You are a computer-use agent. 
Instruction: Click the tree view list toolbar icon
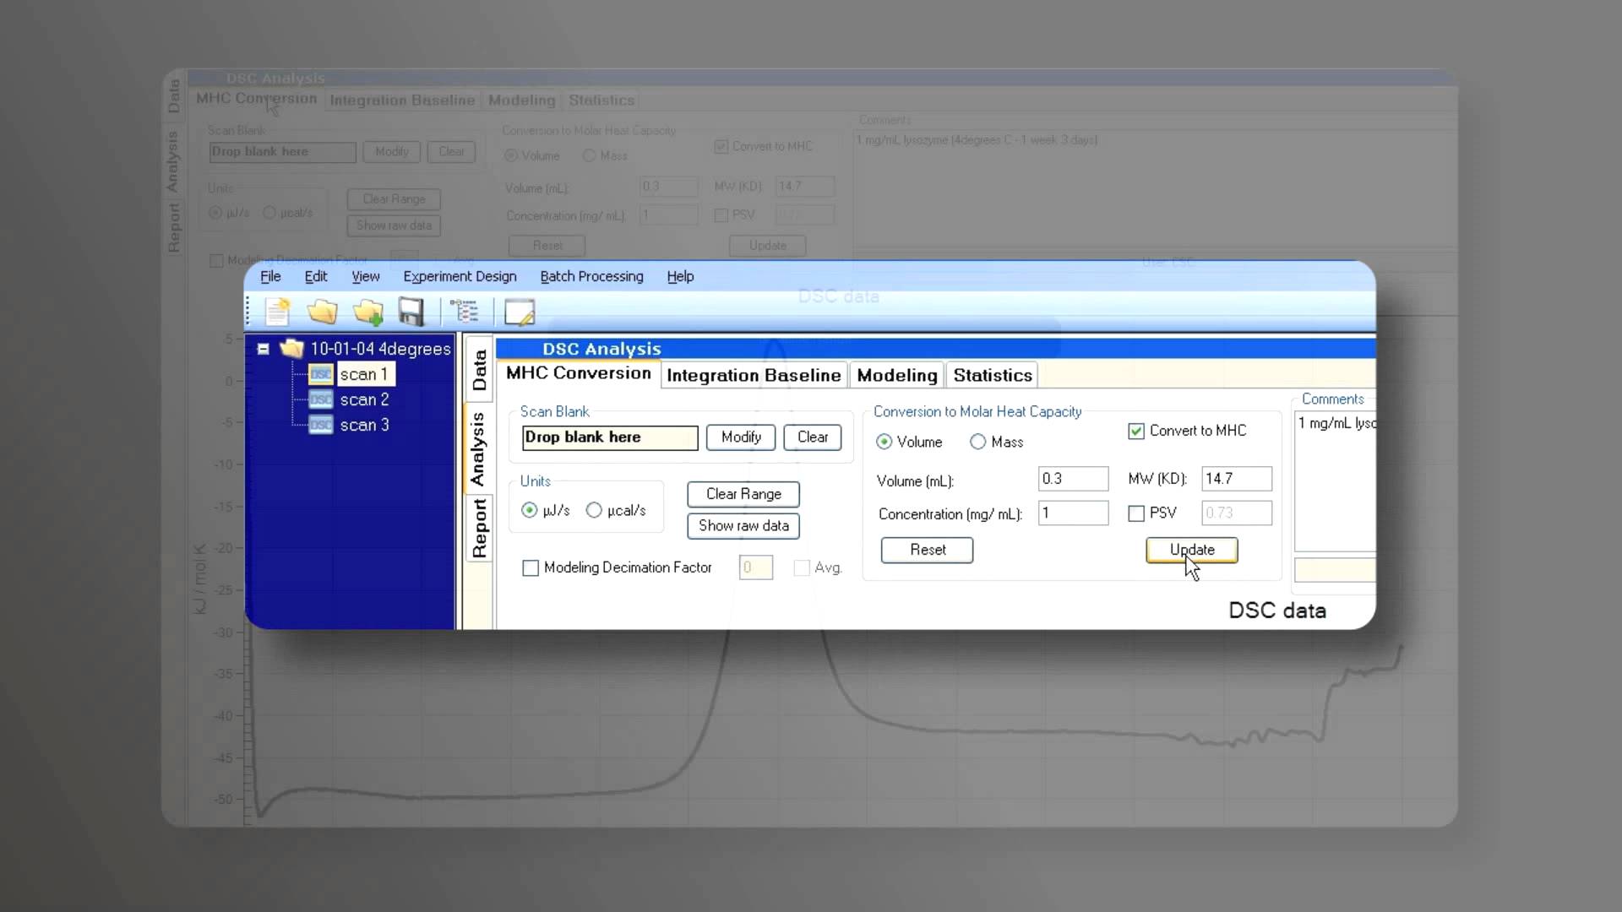pyautogui.click(x=464, y=312)
